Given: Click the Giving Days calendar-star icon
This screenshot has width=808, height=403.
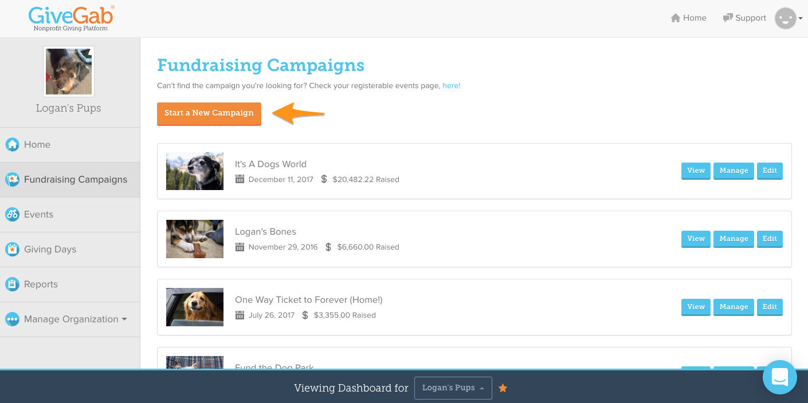Looking at the screenshot, I should [12, 249].
